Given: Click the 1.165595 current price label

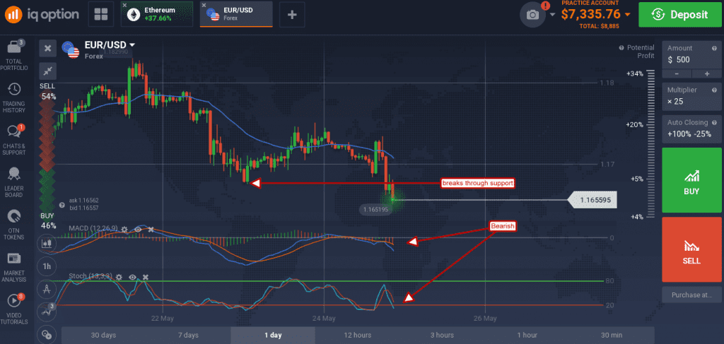Looking at the screenshot, I should (x=592, y=201).
